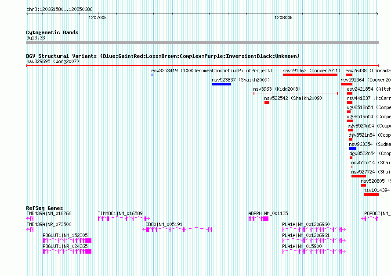The width and height of the screenshot is (391, 276).
Task: Click the POGLUT1|NM_152305 gene glyph
Action: (67, 241)
